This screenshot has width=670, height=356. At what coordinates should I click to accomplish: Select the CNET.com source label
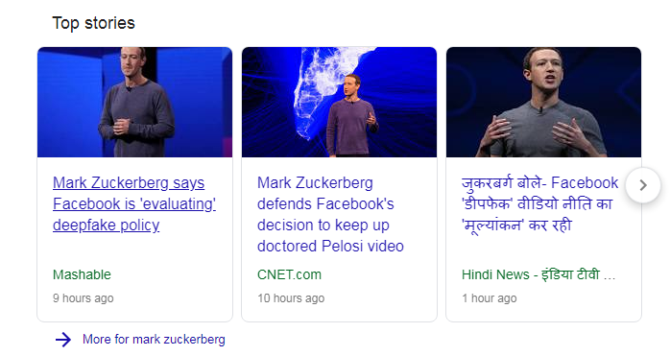point(289,274)
